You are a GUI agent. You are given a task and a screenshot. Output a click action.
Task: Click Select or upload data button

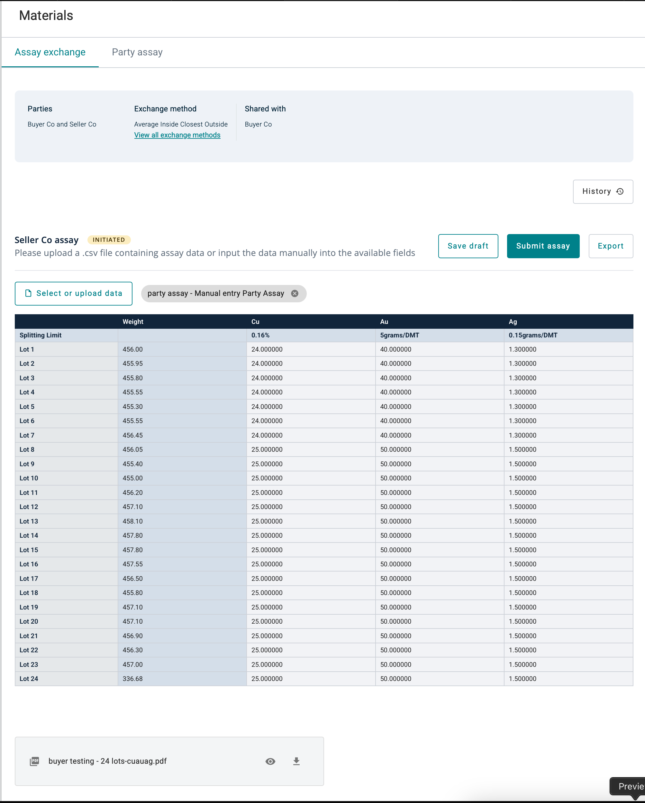(73, 294)
